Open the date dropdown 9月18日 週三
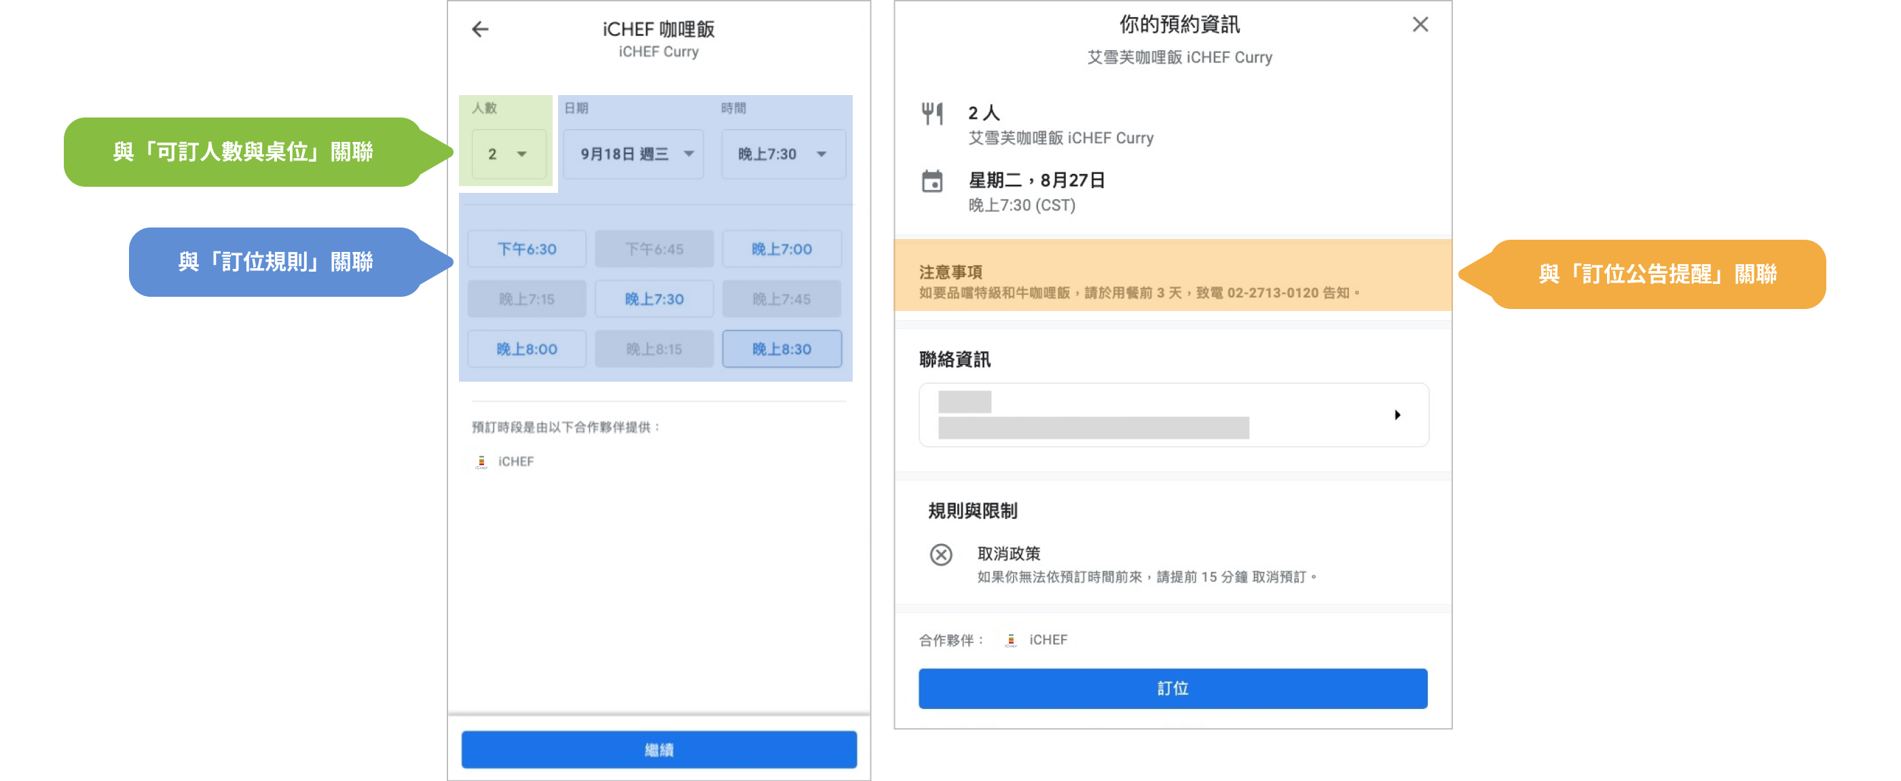Image resolution: width=1901 pixels, height=781 pixels. (633, 154)
